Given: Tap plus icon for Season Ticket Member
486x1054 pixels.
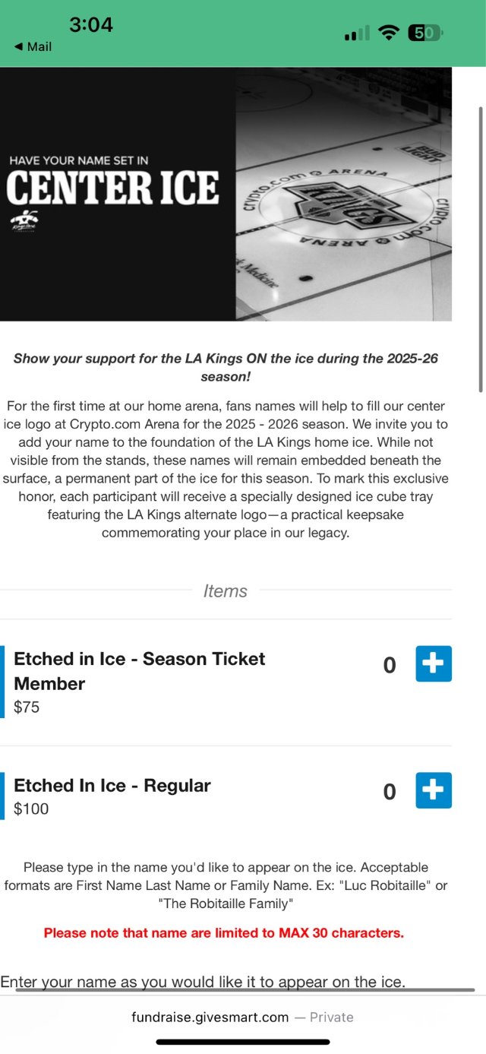Looking at the screenshot, I should coord(434,663).
